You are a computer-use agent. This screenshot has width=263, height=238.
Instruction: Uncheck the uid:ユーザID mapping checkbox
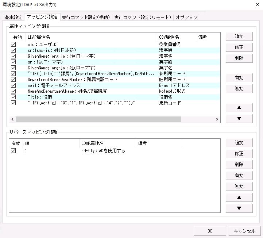click(x=13, y=44)
